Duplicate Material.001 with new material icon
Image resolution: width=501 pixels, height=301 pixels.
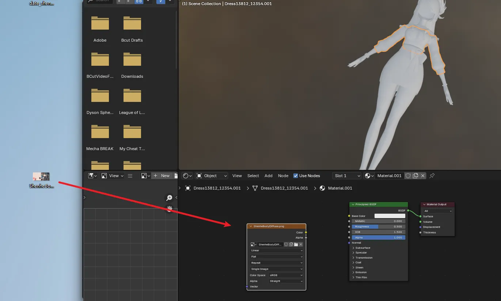tap(415, 176)
